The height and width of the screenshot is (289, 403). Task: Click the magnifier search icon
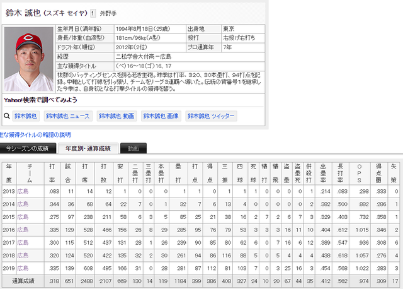7,116
